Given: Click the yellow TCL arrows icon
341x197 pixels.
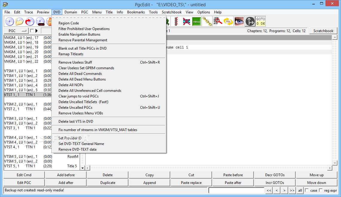Looking at the screenshot, I should pos(228,21).
